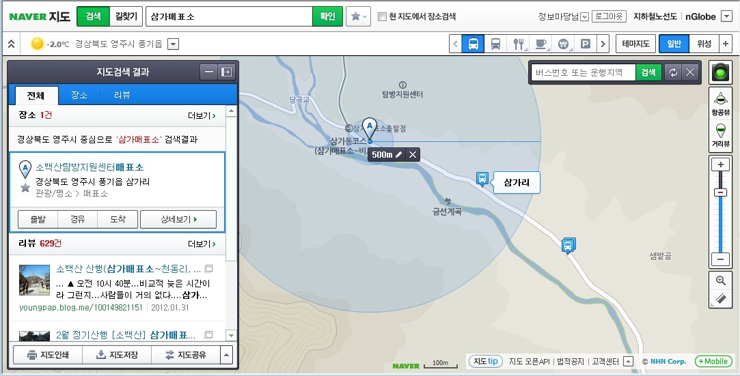Zoom out with the minus button

click(720, 259)
